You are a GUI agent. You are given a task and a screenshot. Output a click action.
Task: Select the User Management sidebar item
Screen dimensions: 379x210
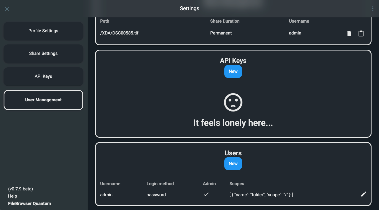click(43, 100)
